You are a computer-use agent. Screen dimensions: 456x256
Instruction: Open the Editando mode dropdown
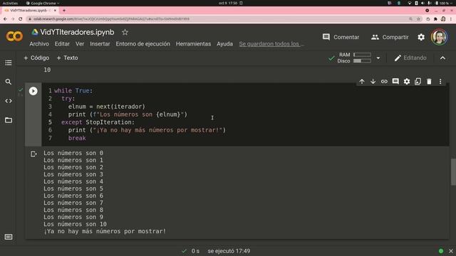[410, 58]
